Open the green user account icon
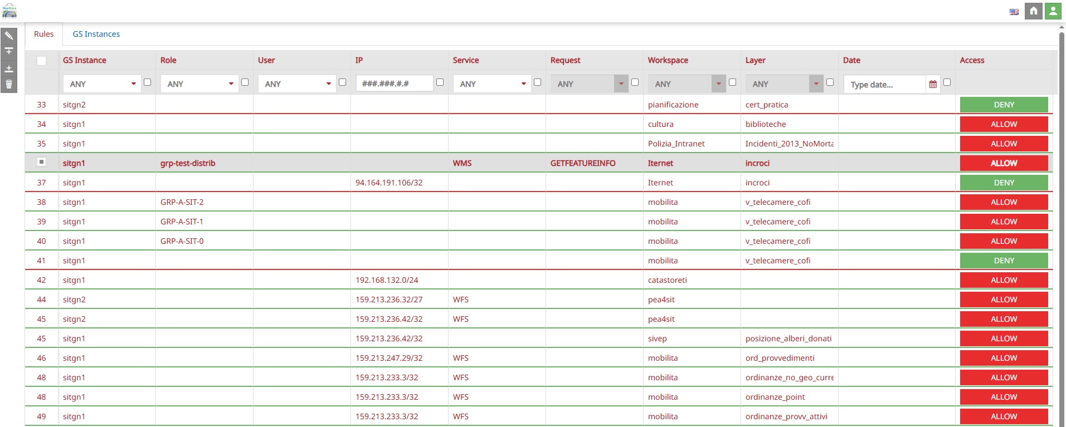This screenshot has height=427, width=1066. click(1053, 11)
